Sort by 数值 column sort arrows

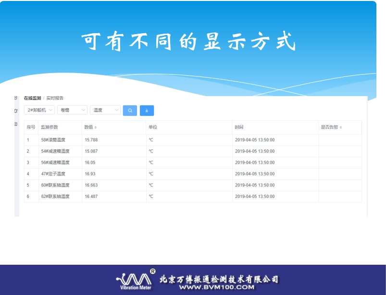pos(96,128)
